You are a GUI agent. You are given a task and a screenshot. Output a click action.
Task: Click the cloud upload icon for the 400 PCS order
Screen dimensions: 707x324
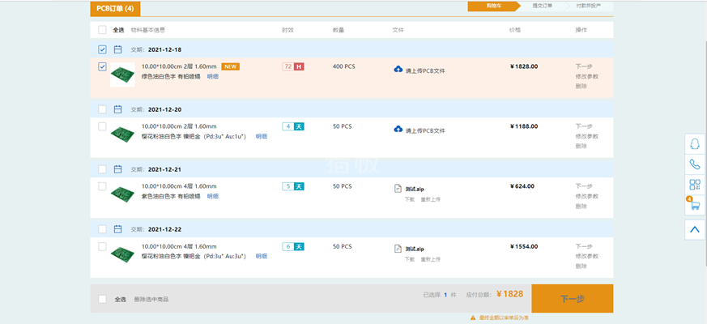(x=398, y=70)
